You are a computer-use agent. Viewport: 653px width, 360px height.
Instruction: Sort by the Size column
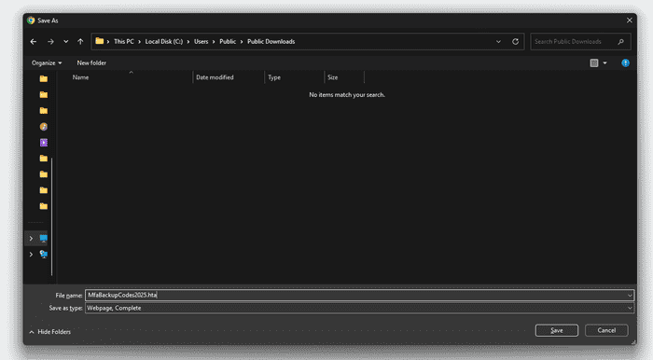coord(332,77)
